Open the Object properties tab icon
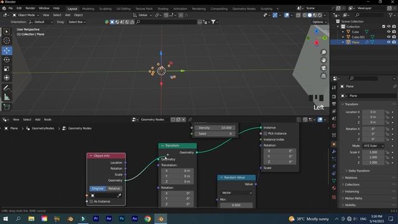Screen dimensions: 398x224 click(334, 144)
